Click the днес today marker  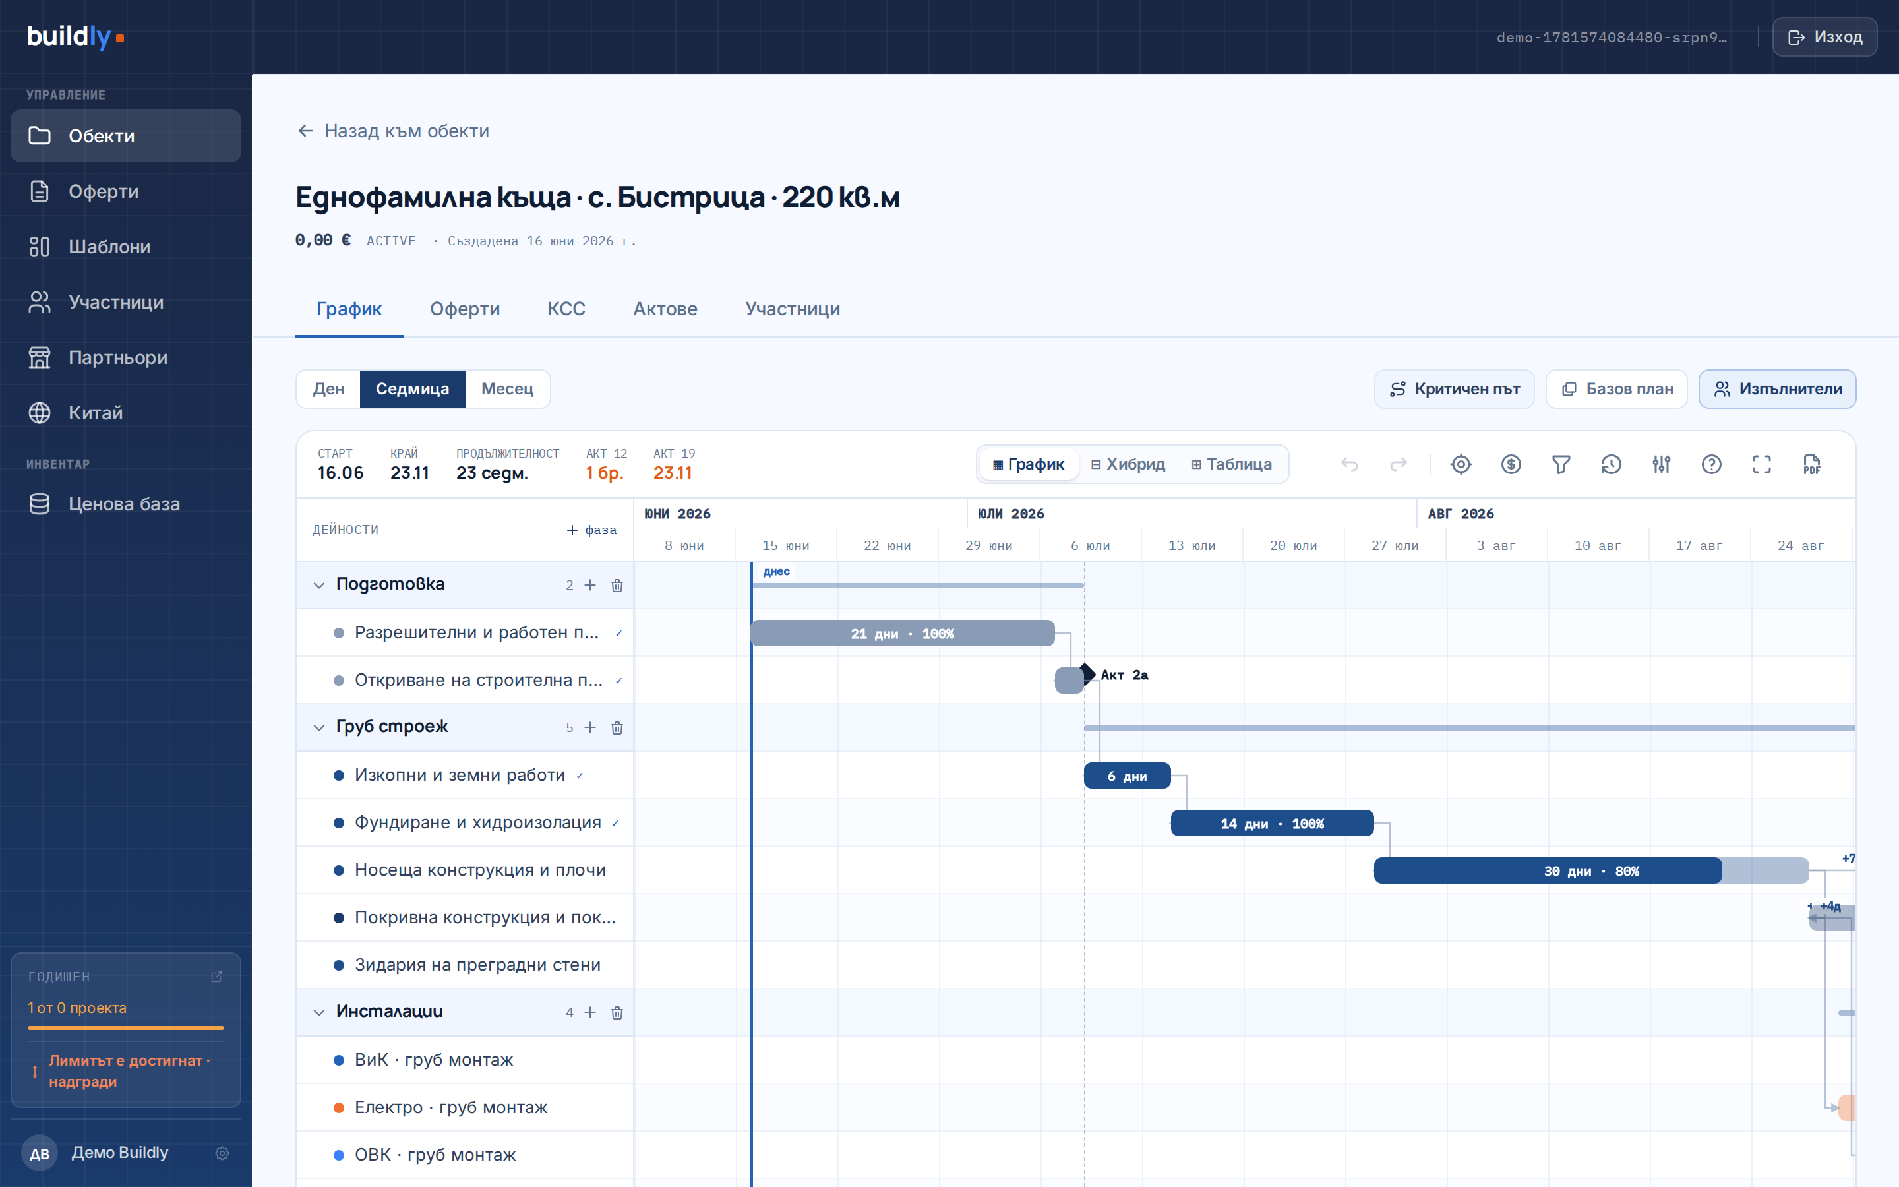776,572
